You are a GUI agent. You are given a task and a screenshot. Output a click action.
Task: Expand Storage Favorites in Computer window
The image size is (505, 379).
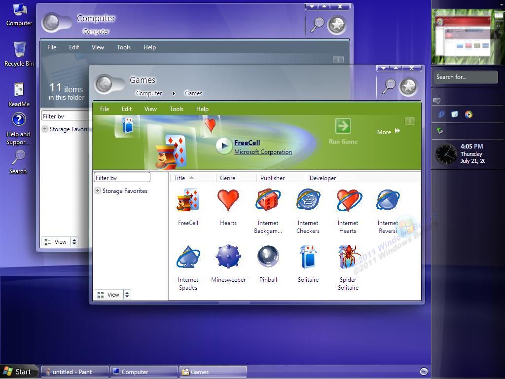coord(45,129)
